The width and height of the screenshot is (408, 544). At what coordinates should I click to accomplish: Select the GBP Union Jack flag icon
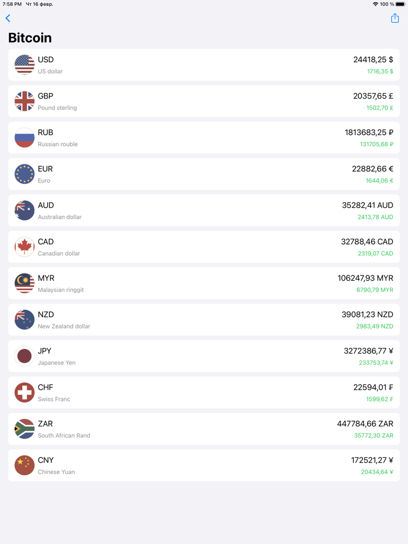(24, 101)
